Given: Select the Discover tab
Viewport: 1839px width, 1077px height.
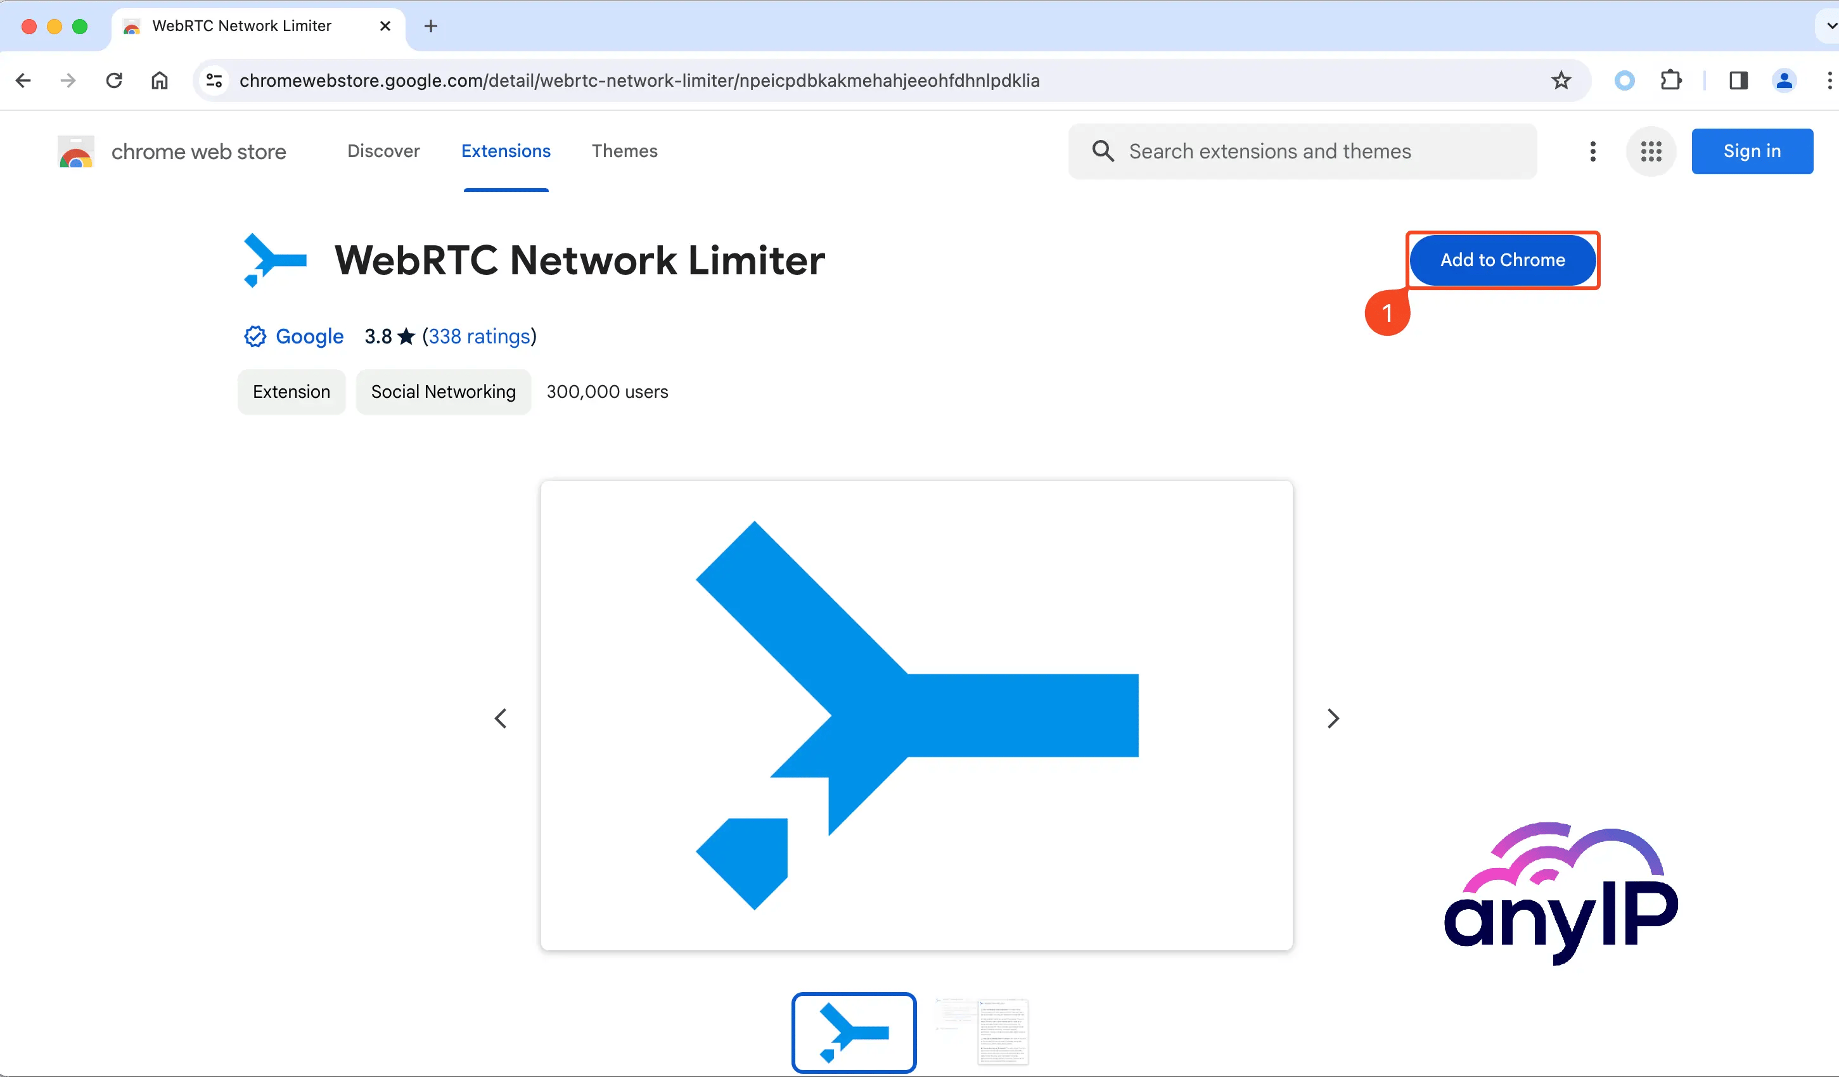Looking at the screenshot, I should [x=383, y=151].
